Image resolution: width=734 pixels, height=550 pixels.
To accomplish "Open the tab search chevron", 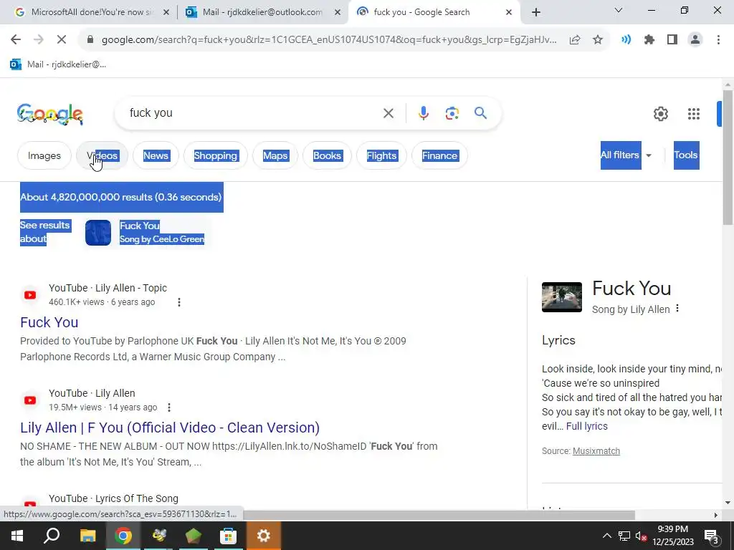I will pyautogui.click(x=619, y=10).
